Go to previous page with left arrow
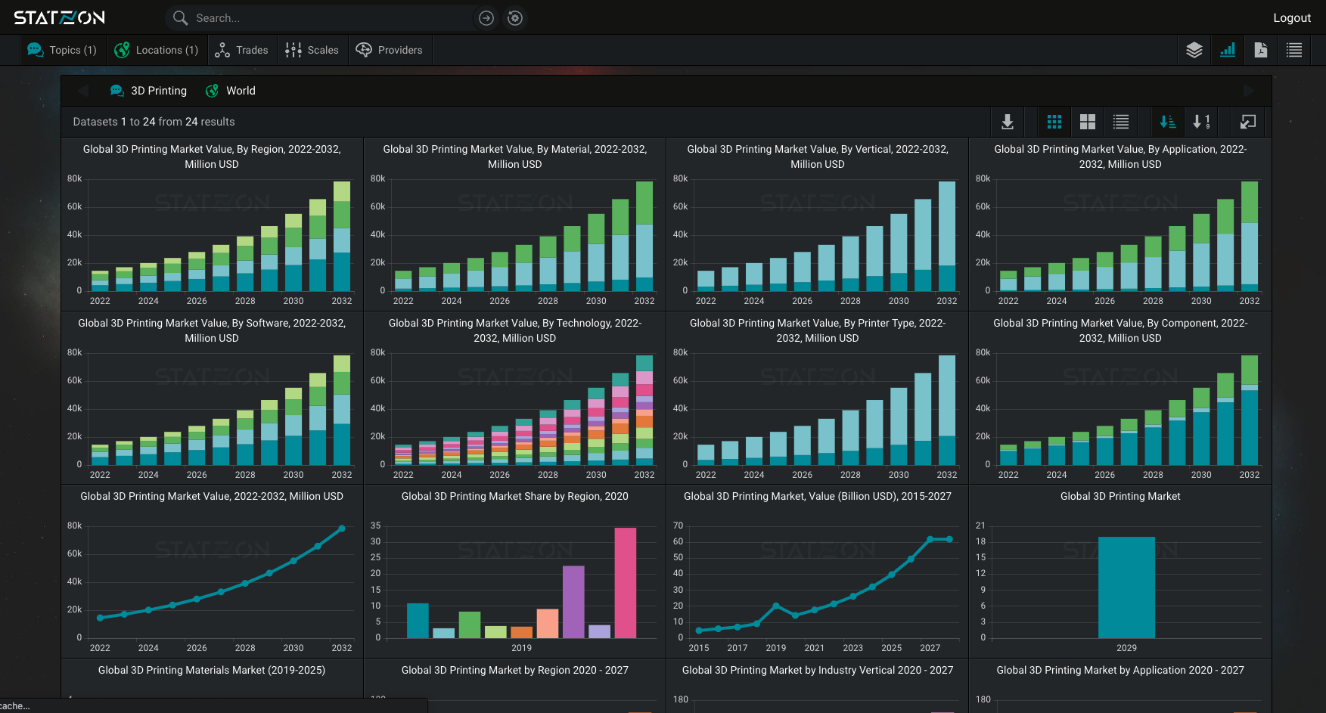The image size is (1326, 713). click(83, 91)
